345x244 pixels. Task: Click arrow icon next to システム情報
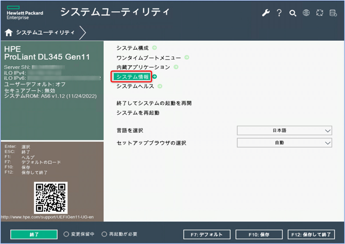pos(155,76)
